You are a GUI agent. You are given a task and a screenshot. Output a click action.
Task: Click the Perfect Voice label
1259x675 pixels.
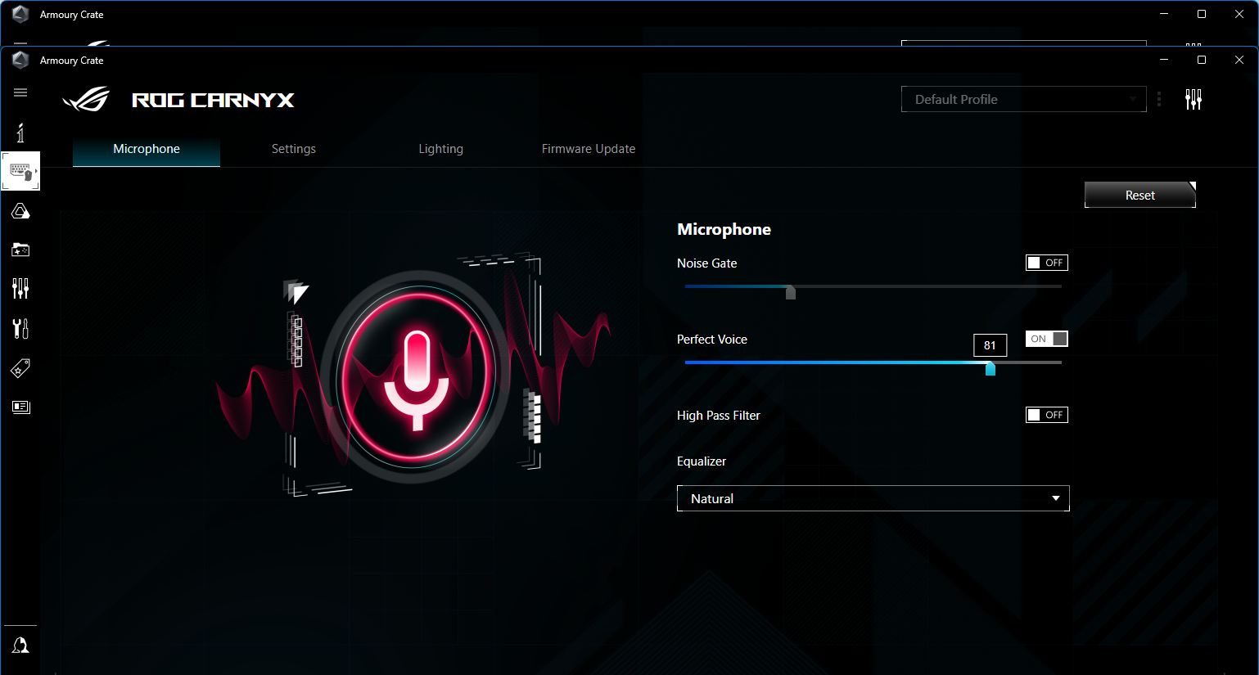712,339
